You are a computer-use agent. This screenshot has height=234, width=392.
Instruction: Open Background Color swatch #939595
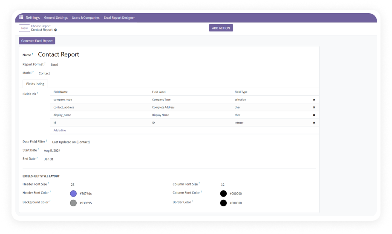[73, 203]
